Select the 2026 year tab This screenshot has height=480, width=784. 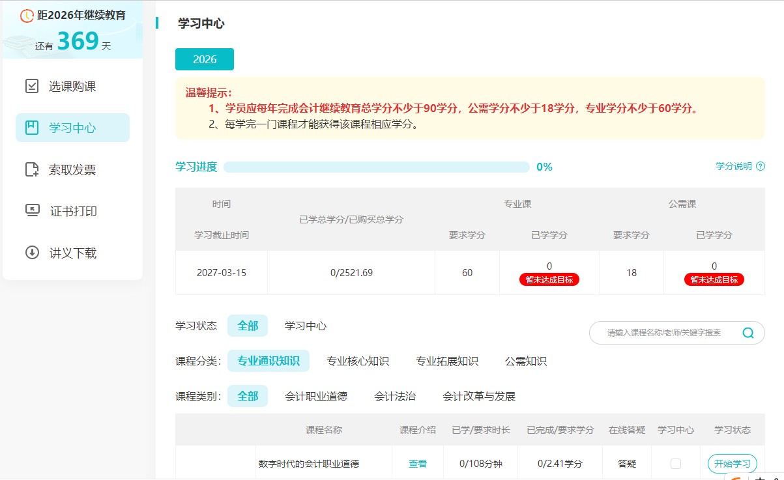pos(205,59)
